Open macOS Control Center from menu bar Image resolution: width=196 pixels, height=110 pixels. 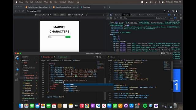[x=163, y=2]
